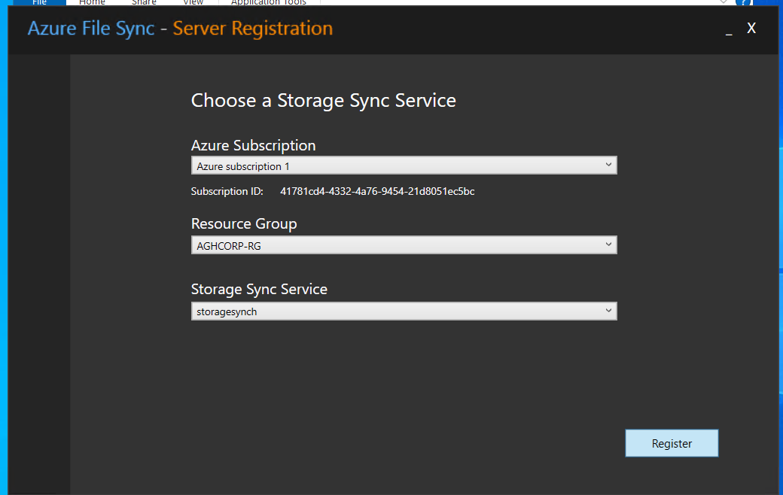Register the server with the Register button
The width and height of the screenshot is (783, 495).
coord(672,443)
